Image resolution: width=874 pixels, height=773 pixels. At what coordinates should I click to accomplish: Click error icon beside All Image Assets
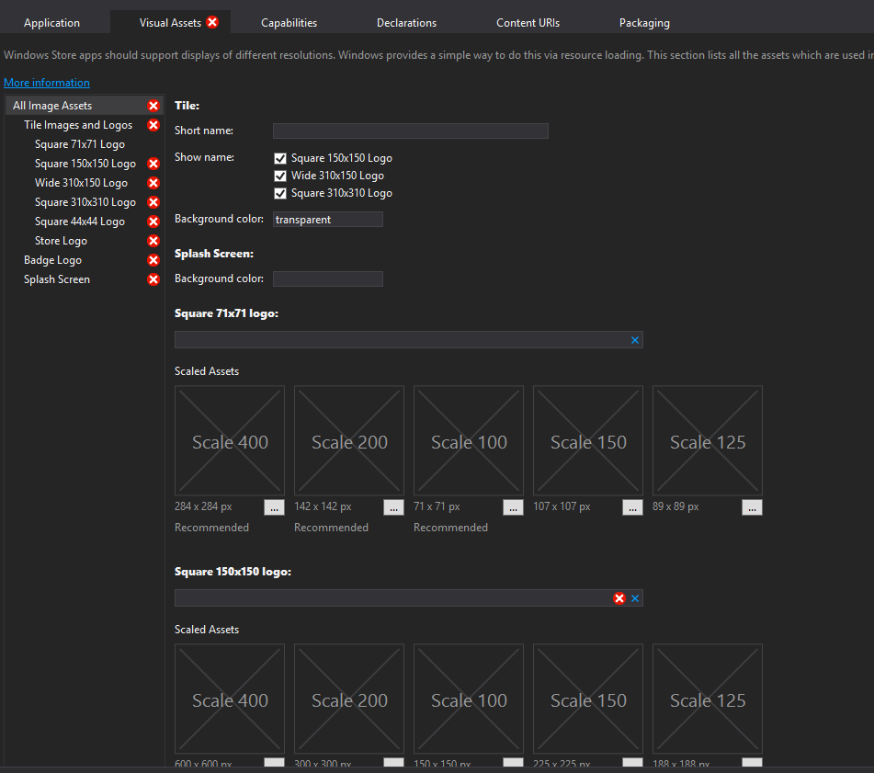coord(153,106)
